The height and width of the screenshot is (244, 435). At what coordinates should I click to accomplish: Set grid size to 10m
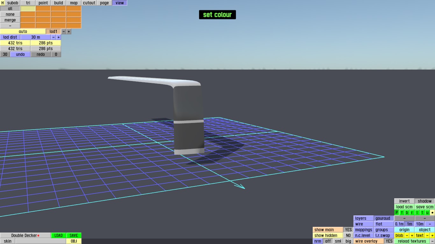click(420, 224)
